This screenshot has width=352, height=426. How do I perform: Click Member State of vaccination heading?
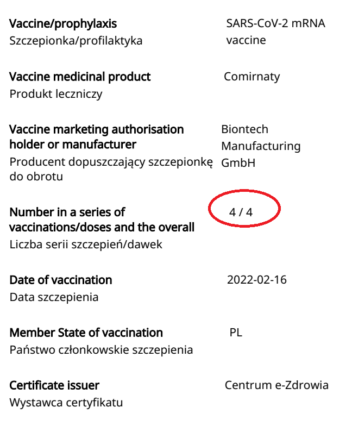[x=86, y=333]
